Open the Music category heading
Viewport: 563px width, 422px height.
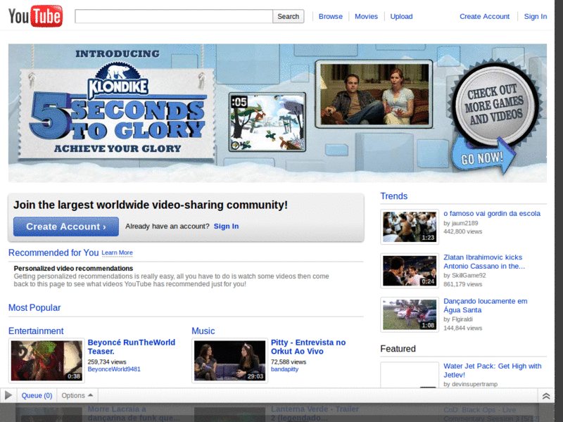(203, 331)
